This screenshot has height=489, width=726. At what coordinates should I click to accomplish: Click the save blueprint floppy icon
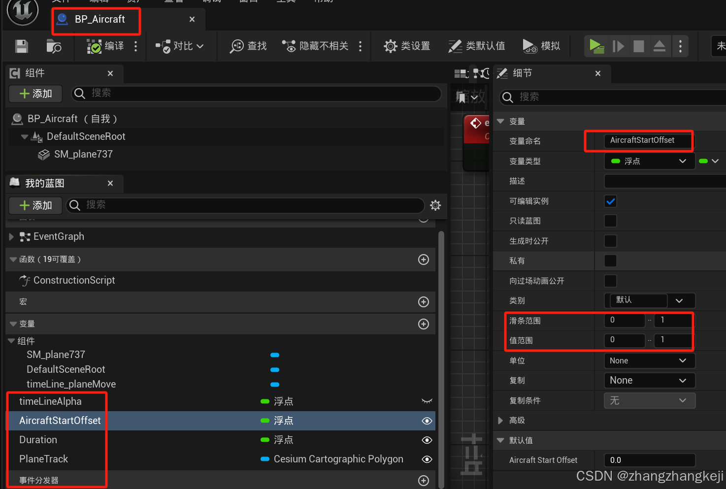pos(22,46)
